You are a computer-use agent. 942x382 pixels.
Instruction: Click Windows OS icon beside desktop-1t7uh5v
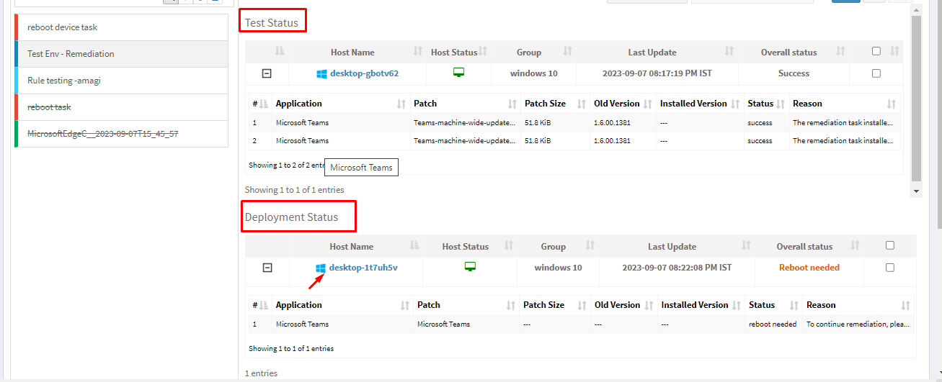(x=321, y=268)
